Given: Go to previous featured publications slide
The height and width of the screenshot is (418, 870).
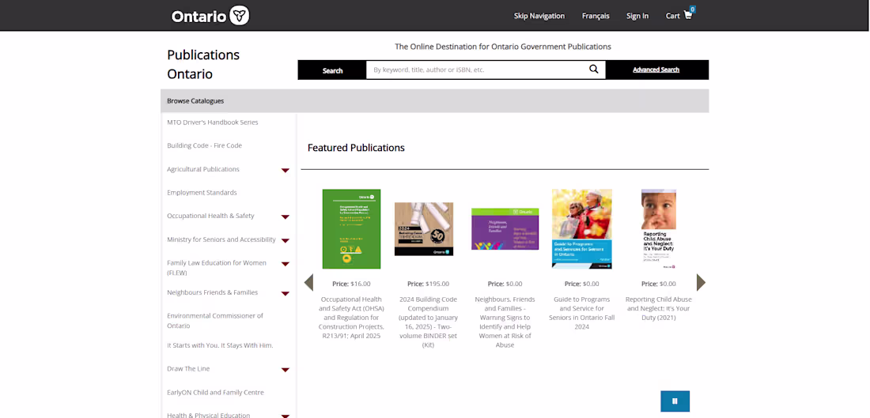Looking at the screenshot, I should pyautogui.click(x=308, y=282).
